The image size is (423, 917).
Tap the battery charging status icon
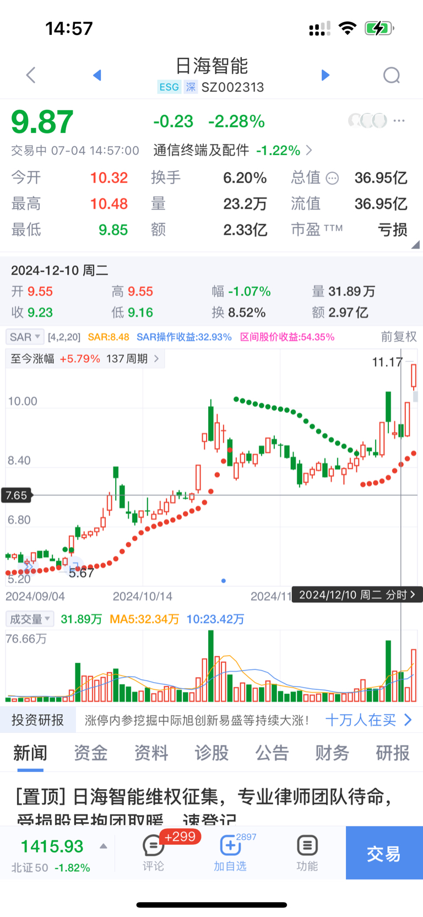pos(379,28)
